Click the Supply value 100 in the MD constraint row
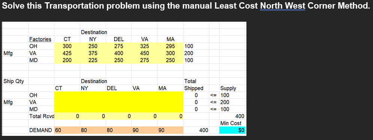This screenshot has height=140, width=373. coord(225,109)
